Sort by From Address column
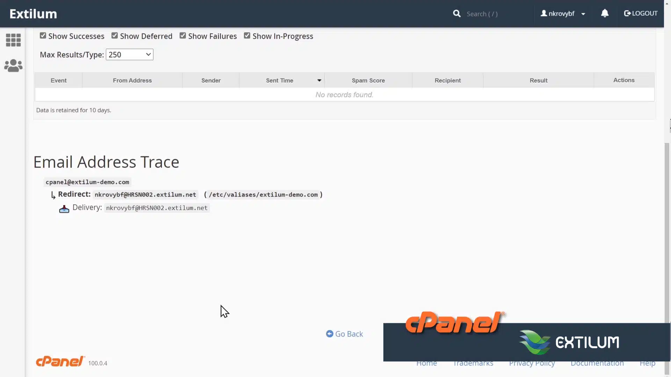This screenshot has height=377, width=671. [x=132, y=80]
